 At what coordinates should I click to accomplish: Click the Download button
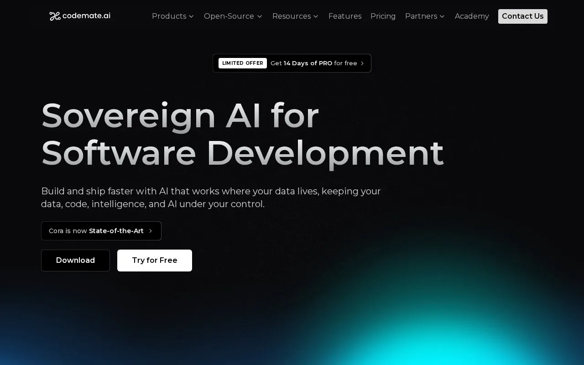pyautogui.click(x=75, y=261)
